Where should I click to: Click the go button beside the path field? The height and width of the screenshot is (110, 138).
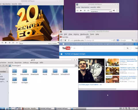pos(76,66)
